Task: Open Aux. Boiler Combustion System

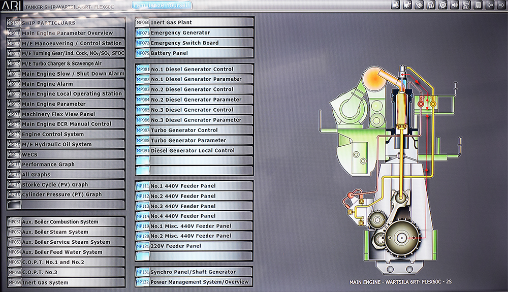Action: 66,222
